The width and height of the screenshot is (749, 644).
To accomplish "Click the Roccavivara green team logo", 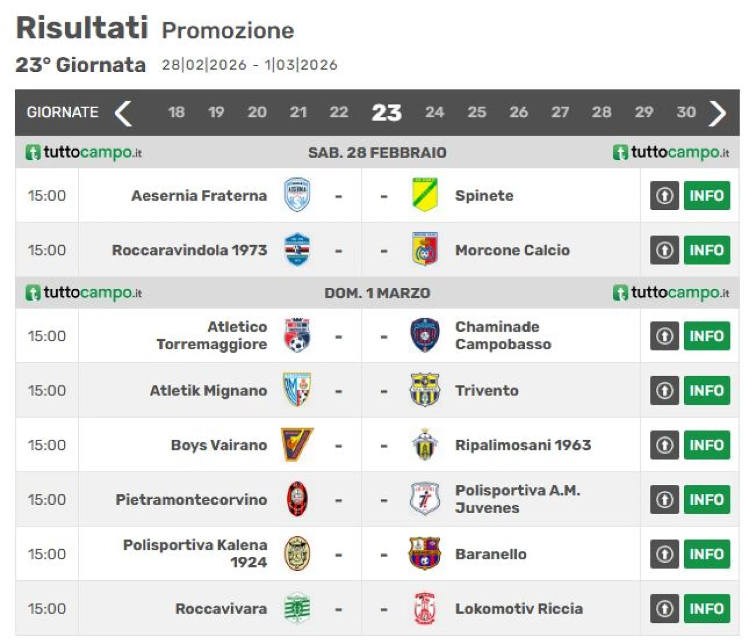I will pyautogui.click(x=297, y=608).
